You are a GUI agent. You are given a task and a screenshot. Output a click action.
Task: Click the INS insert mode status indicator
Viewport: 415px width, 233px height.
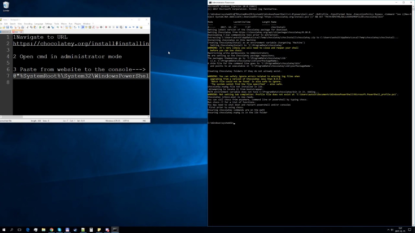tap(144, 121)
